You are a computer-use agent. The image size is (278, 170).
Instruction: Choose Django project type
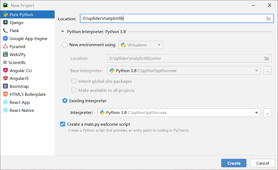(27, 22)
